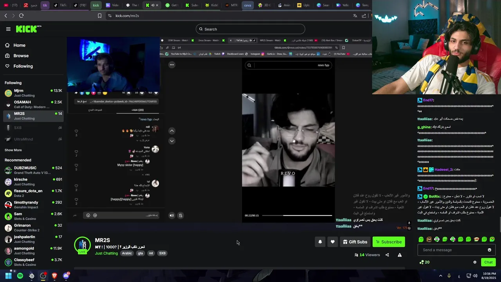Open joshpalerlin recommended channel

pyautogui.click(x=33, y=239)
